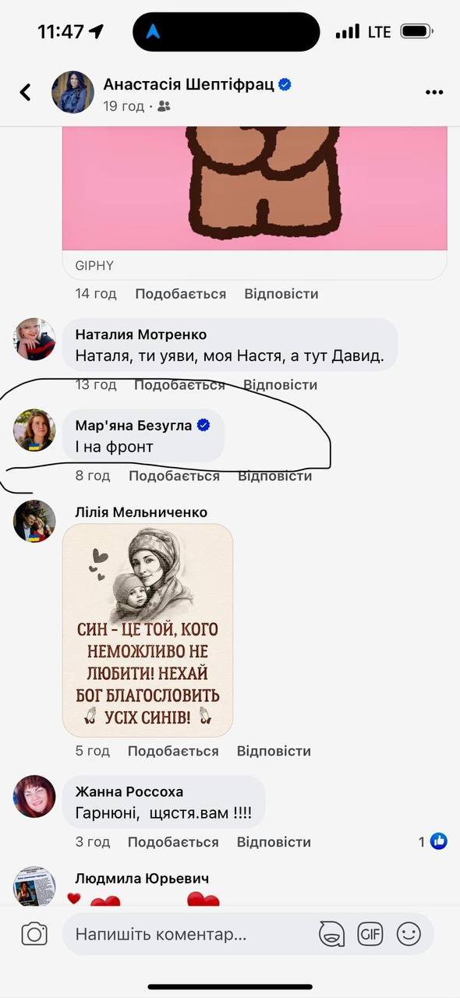Open the three-dot post options menu
The height and width of the screenshot is (998, 460).
(x=434, y=93)
